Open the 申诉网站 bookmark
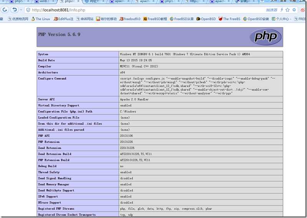 tap(85, 19)
